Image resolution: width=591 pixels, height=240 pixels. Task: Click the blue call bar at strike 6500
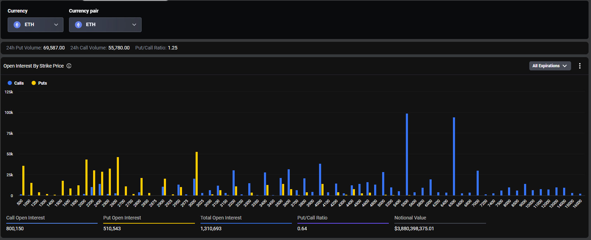tap(454, 157)
